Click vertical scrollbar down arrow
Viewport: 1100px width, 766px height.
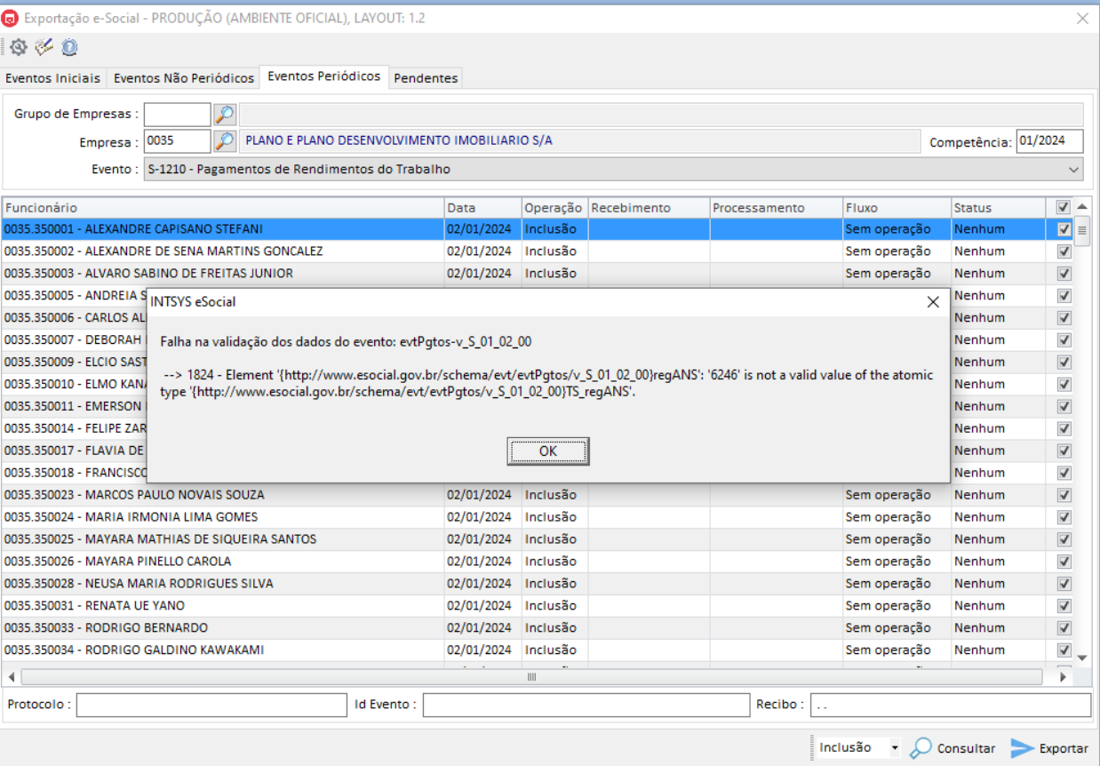1082,658
